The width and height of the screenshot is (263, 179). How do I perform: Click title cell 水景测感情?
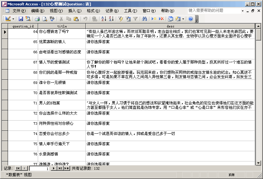point(62,156)
